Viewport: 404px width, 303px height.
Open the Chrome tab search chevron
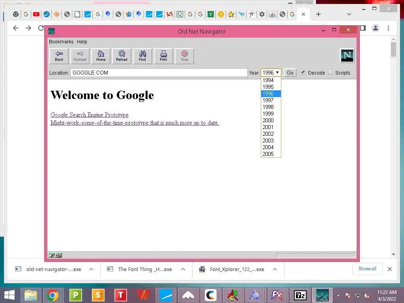(x=349, y=14)
